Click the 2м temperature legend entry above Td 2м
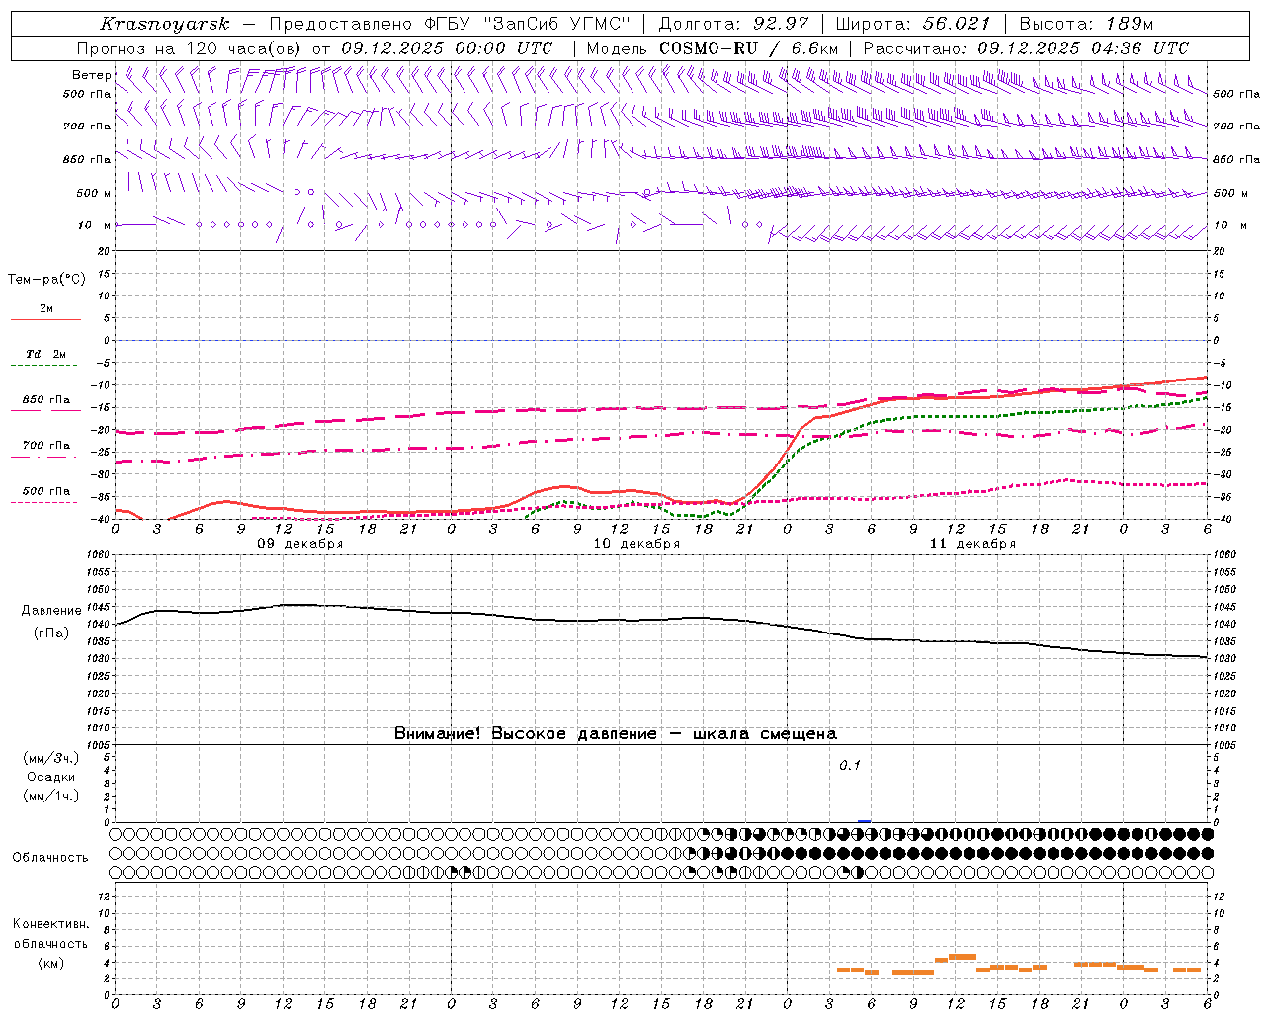Image resolution: width=1265 pixels, height=1012 pixels. click(x=46, y=308)
